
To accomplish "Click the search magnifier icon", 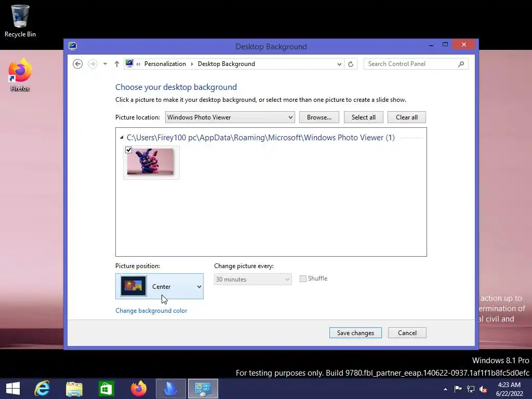I will [x=461, y=64].
